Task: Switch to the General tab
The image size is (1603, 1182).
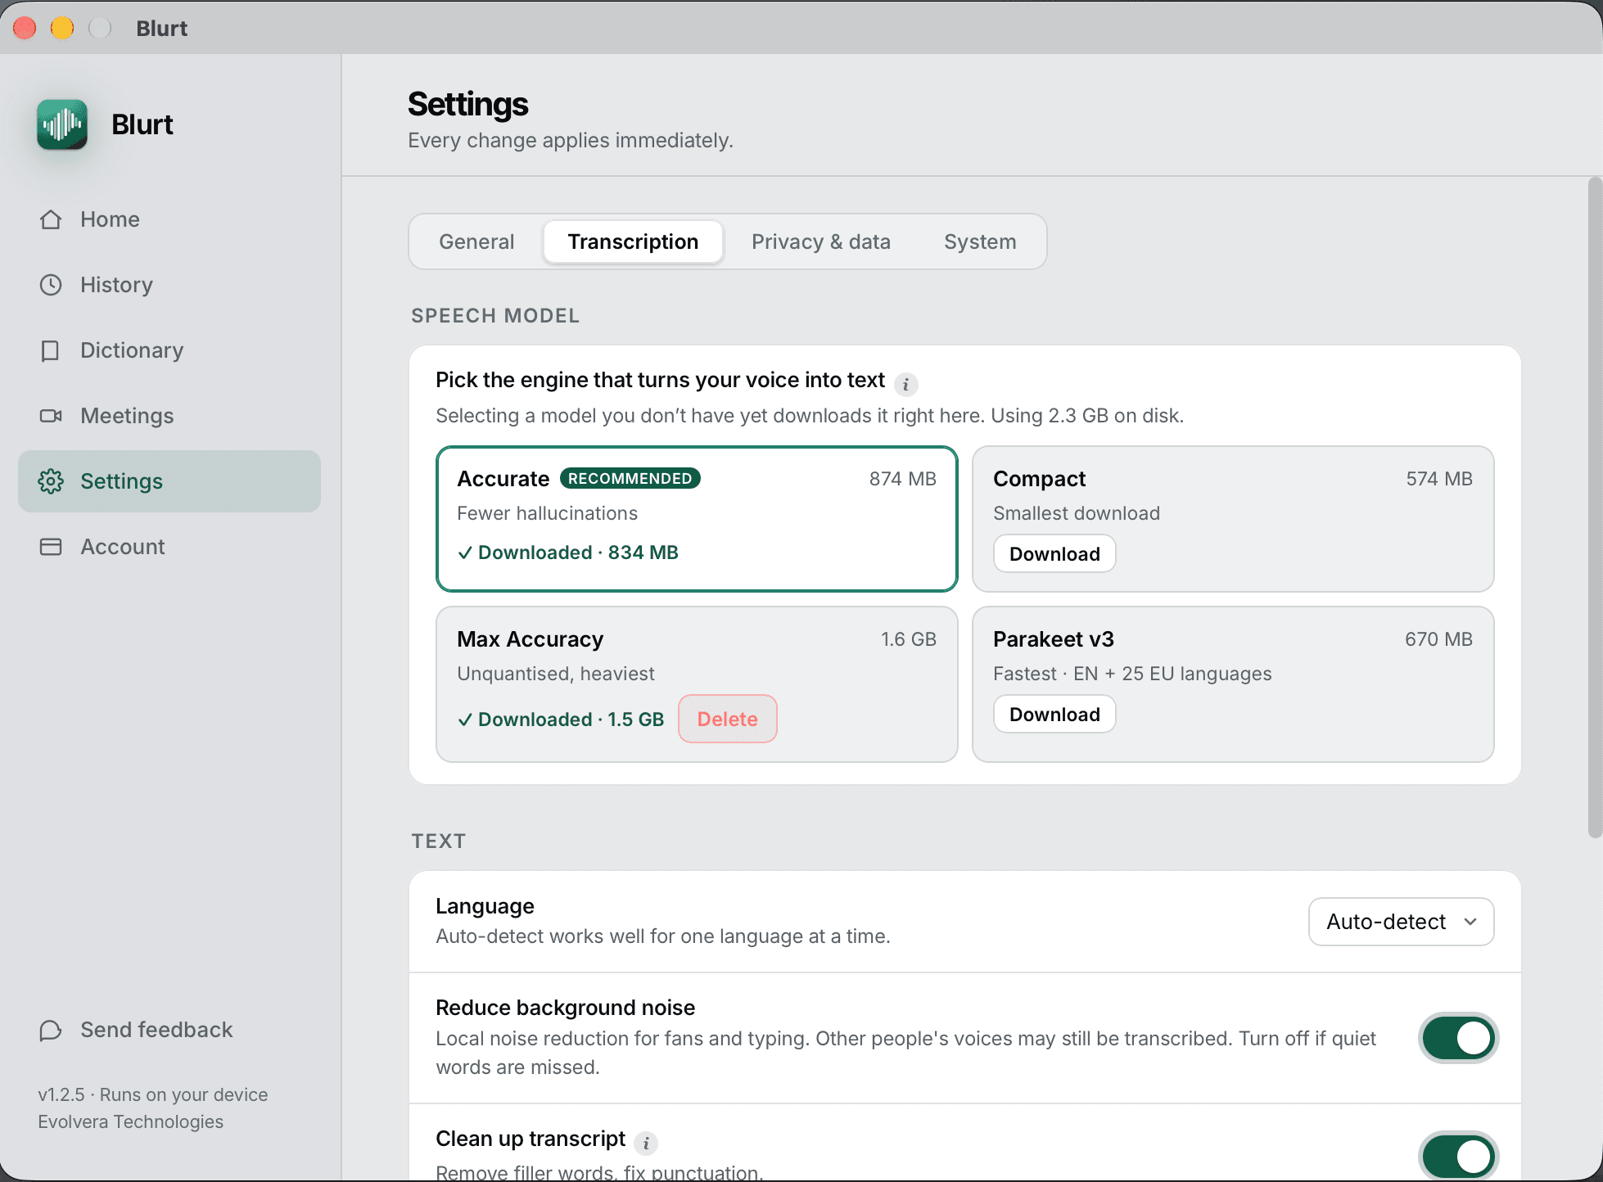Action: pos(476,241)
